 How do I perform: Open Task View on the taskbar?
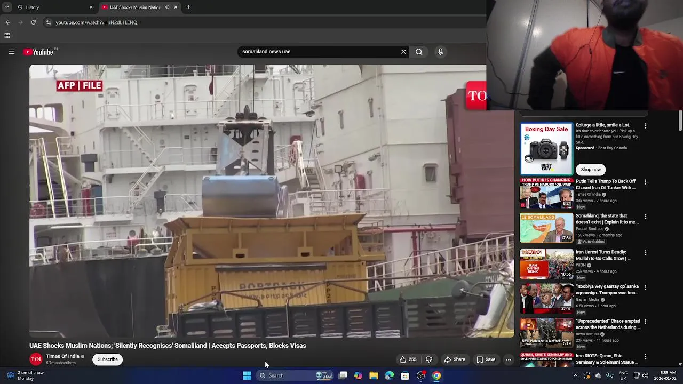[343, 375]
